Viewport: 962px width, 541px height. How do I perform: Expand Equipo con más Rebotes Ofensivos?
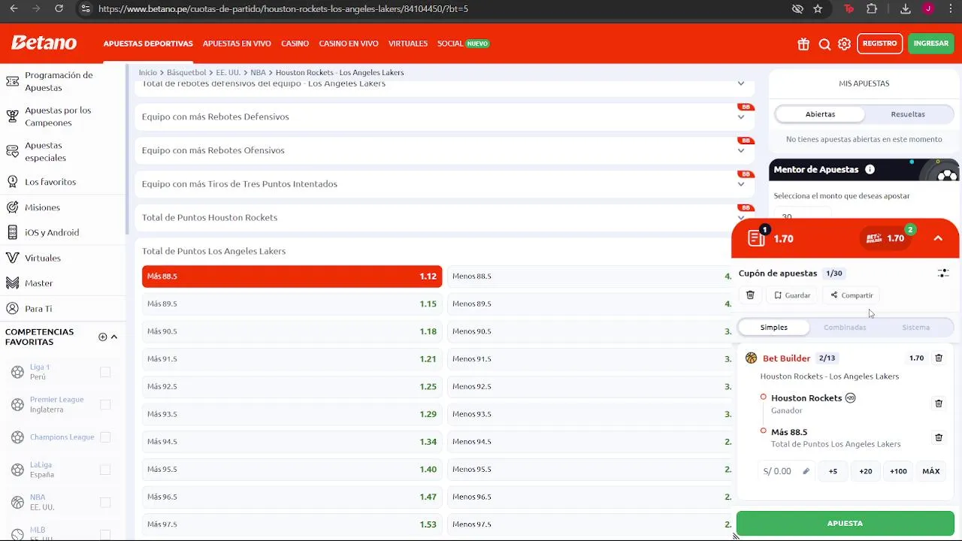pos(444,150)
